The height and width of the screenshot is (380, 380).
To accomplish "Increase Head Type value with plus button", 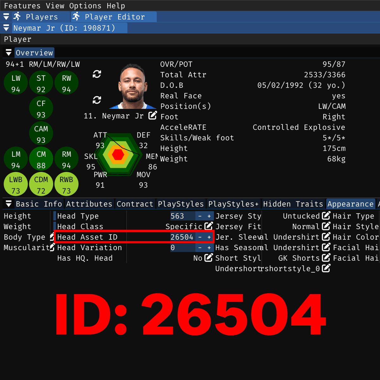I will [x=209, y=216].
